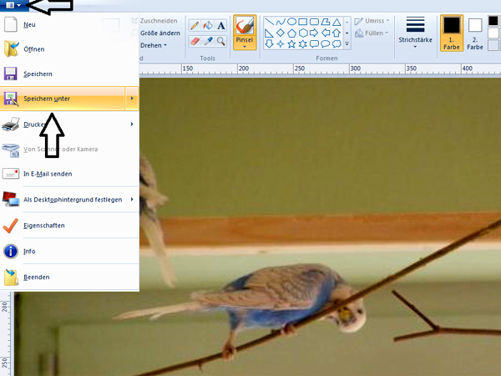This screenshot has width=501, height=376.
Task: Expand the Speichern unter submenu arrow
Action: pos(132,99)
